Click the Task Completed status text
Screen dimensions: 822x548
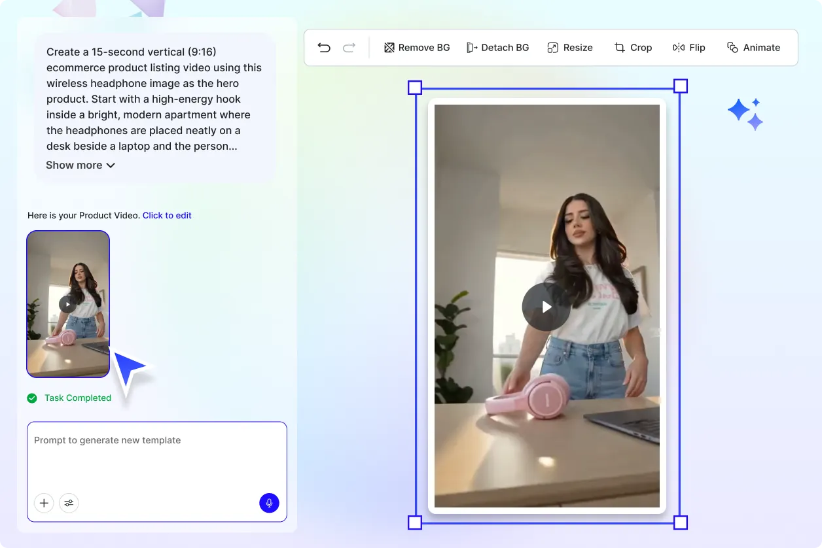point(78,398)
